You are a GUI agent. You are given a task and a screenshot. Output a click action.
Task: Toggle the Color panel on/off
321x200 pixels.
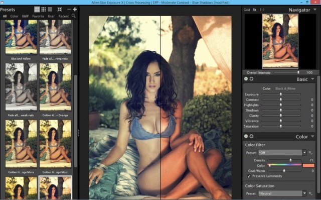[246, 136]
